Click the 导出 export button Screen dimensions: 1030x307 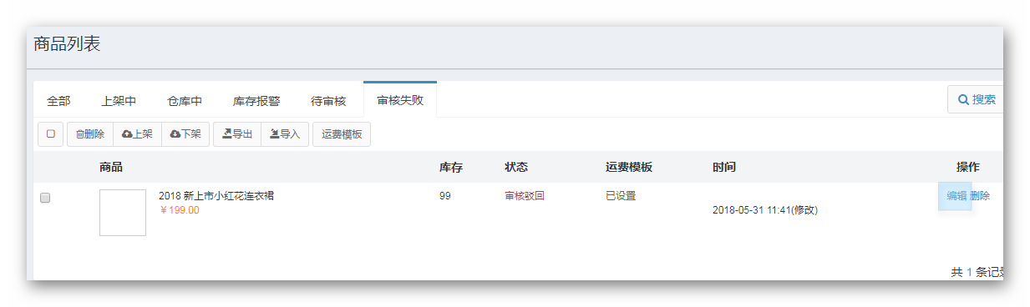(x=237, y=134)
